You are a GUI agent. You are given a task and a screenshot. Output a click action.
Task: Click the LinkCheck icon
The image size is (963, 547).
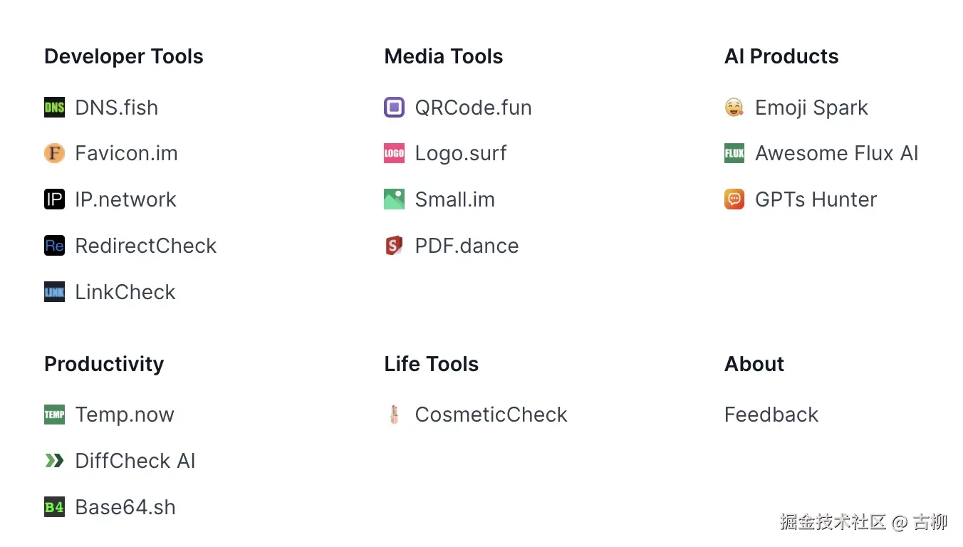pos(54,292)
